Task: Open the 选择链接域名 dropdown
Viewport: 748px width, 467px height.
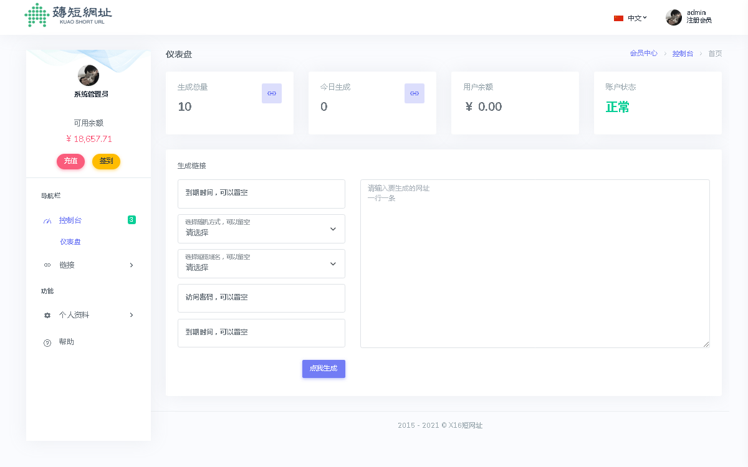Action: [261, 263]
